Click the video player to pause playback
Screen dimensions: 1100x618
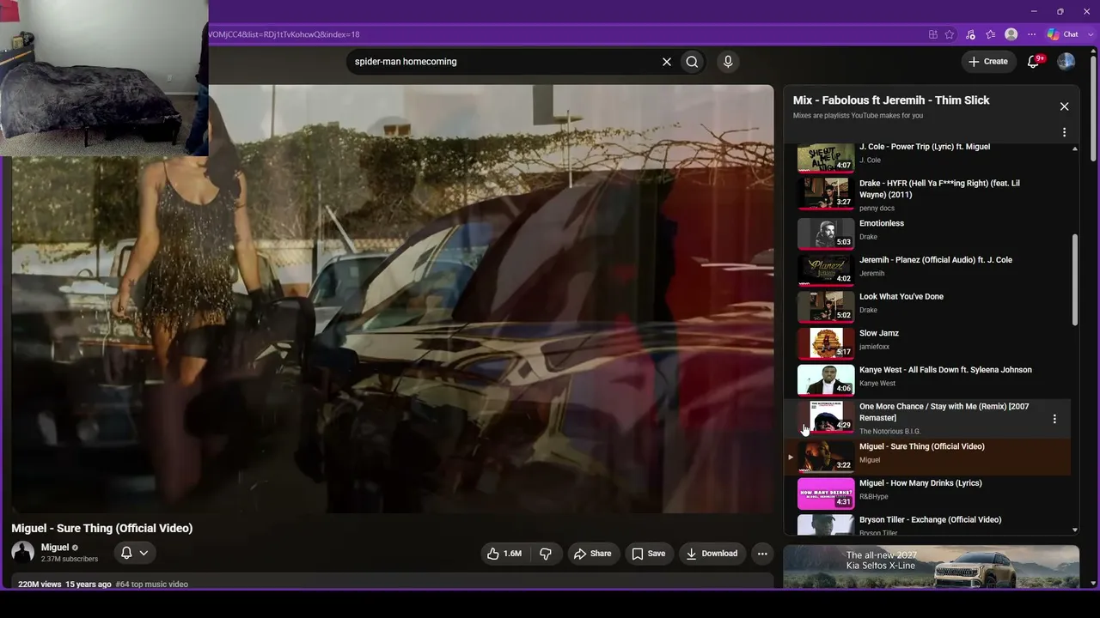[x=393, y=299]
